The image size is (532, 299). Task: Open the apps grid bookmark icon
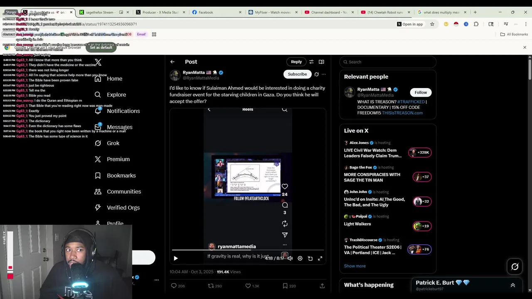point(154,34)
